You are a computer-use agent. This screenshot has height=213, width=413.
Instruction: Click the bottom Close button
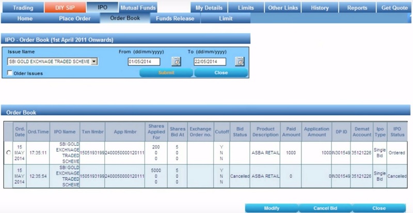coord(379,208)
